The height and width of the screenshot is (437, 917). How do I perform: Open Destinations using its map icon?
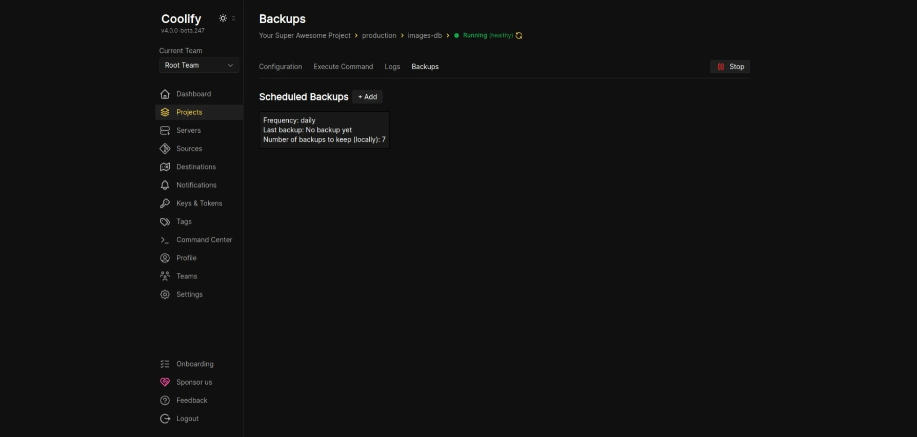(x=165, y=167)
